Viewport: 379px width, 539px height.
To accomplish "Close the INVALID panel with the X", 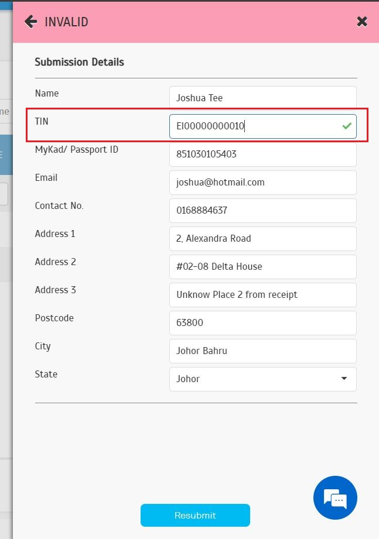I will 362,22.
